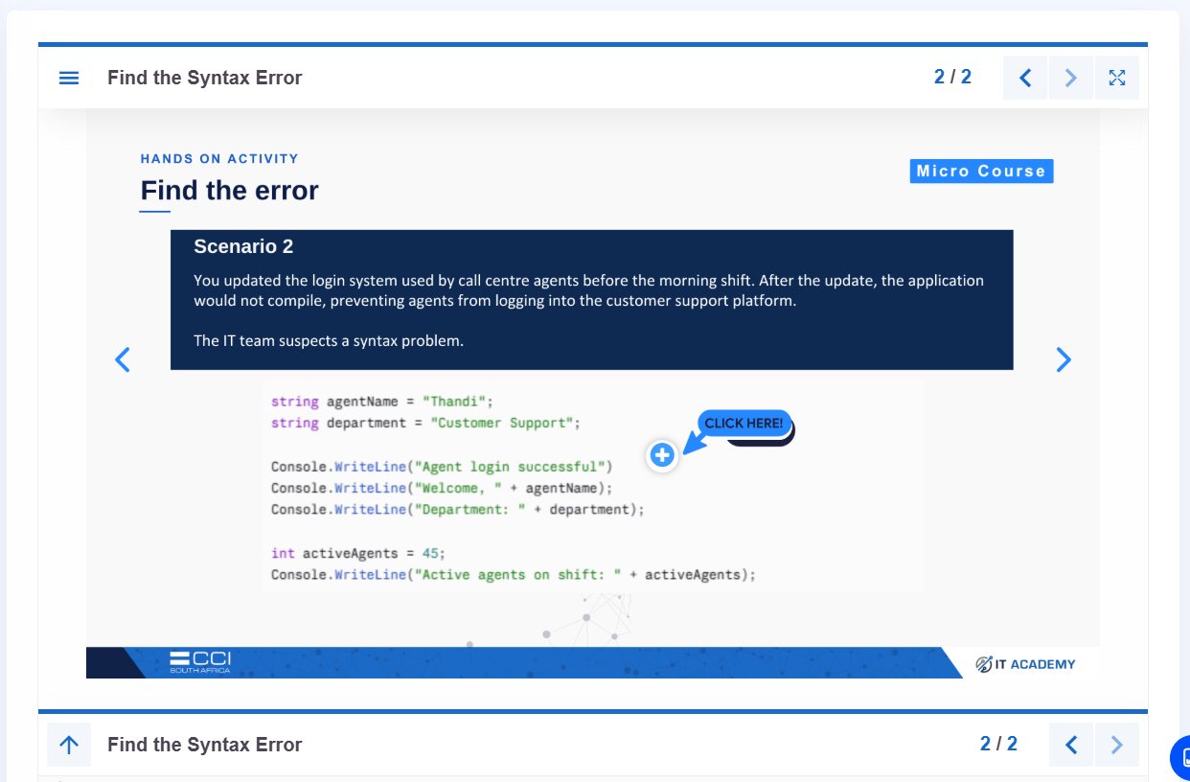Click the top page counter 2 / 2
Image resolution: width=1190 pixels, height=782 pixels.
tap(952, 78)
